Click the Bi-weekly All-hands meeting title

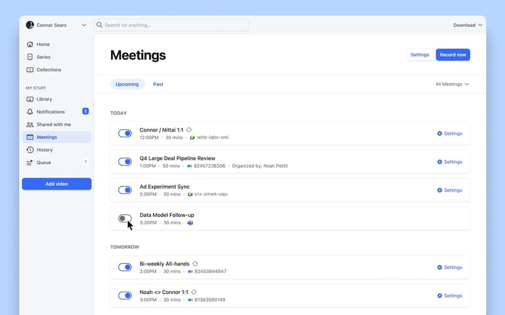[x=165, y=263]
